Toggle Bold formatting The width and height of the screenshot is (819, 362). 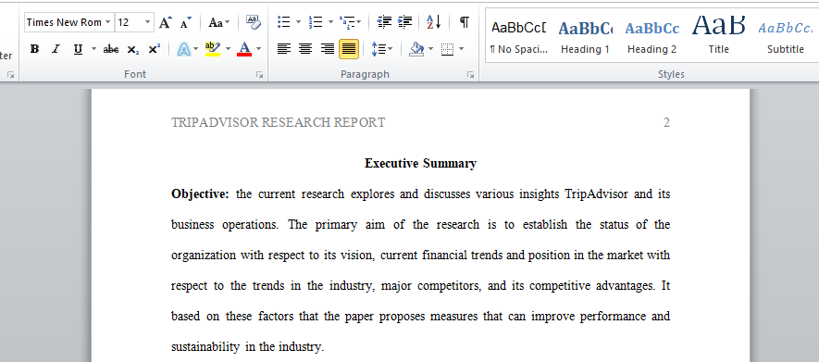coord(34,49)
